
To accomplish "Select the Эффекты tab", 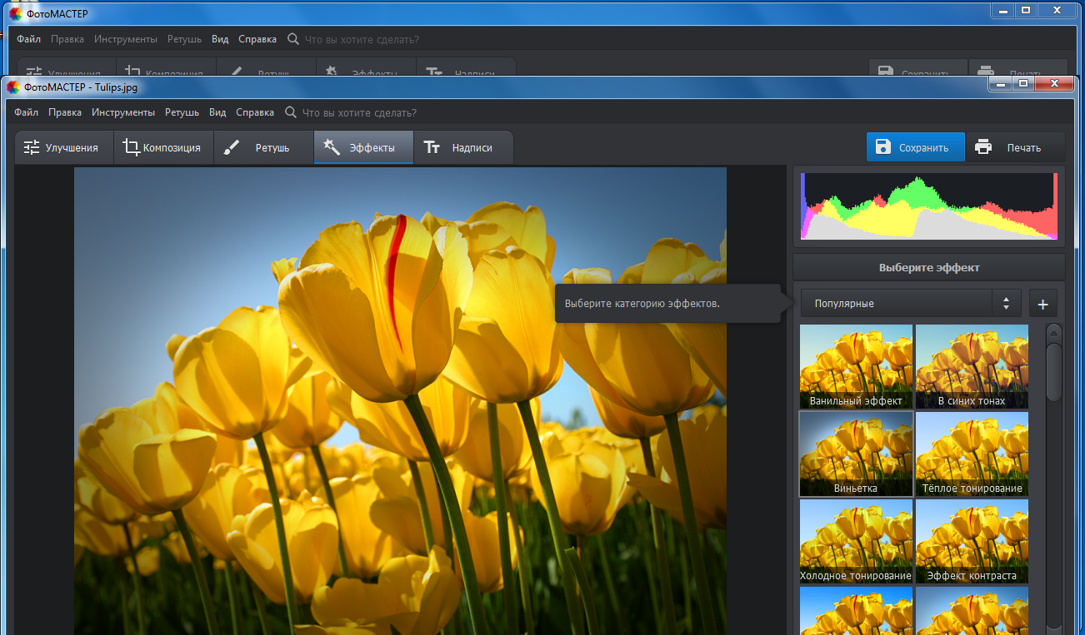I will pyautogui.click(x=363, y=147).
